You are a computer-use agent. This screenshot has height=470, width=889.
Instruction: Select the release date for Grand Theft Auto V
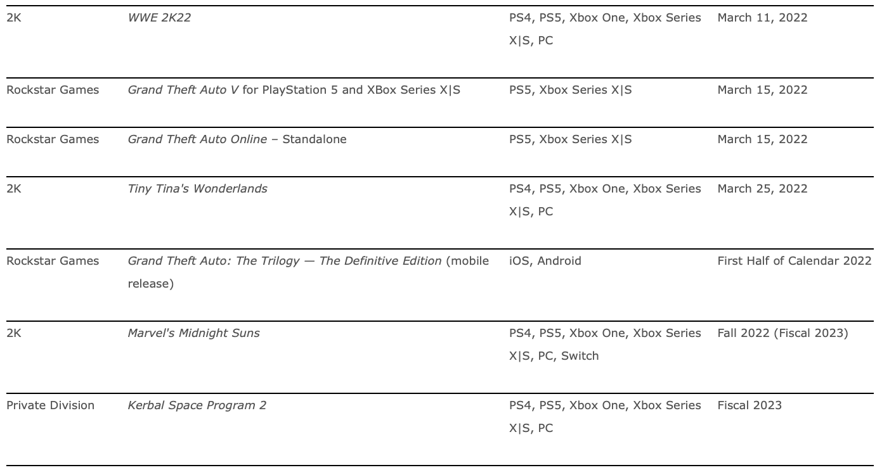762,90
